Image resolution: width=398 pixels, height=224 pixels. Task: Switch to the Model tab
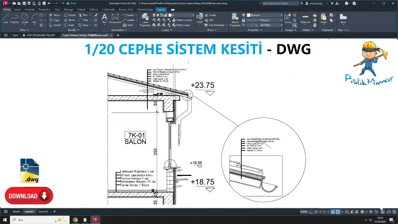click(16, 211)
